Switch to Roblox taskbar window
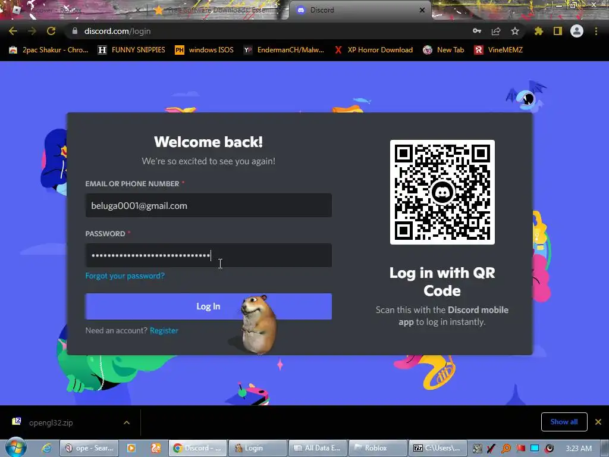Screen dimensions: 609x457 378,448
